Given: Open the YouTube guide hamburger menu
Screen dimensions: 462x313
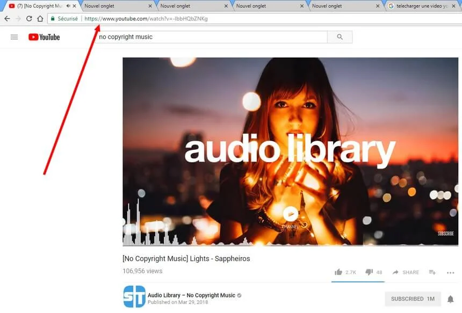Looking at the screenshot, I should (14, 37).
